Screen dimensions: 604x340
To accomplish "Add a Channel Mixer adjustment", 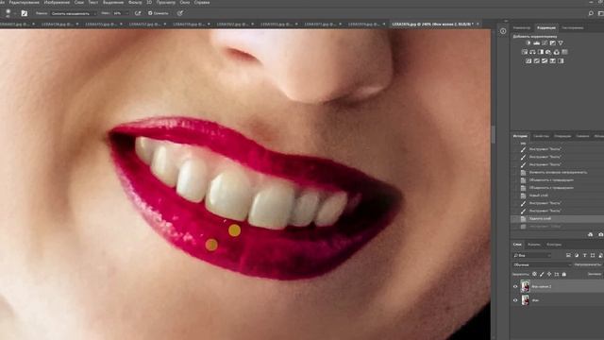I will click(x=557, y=52).
